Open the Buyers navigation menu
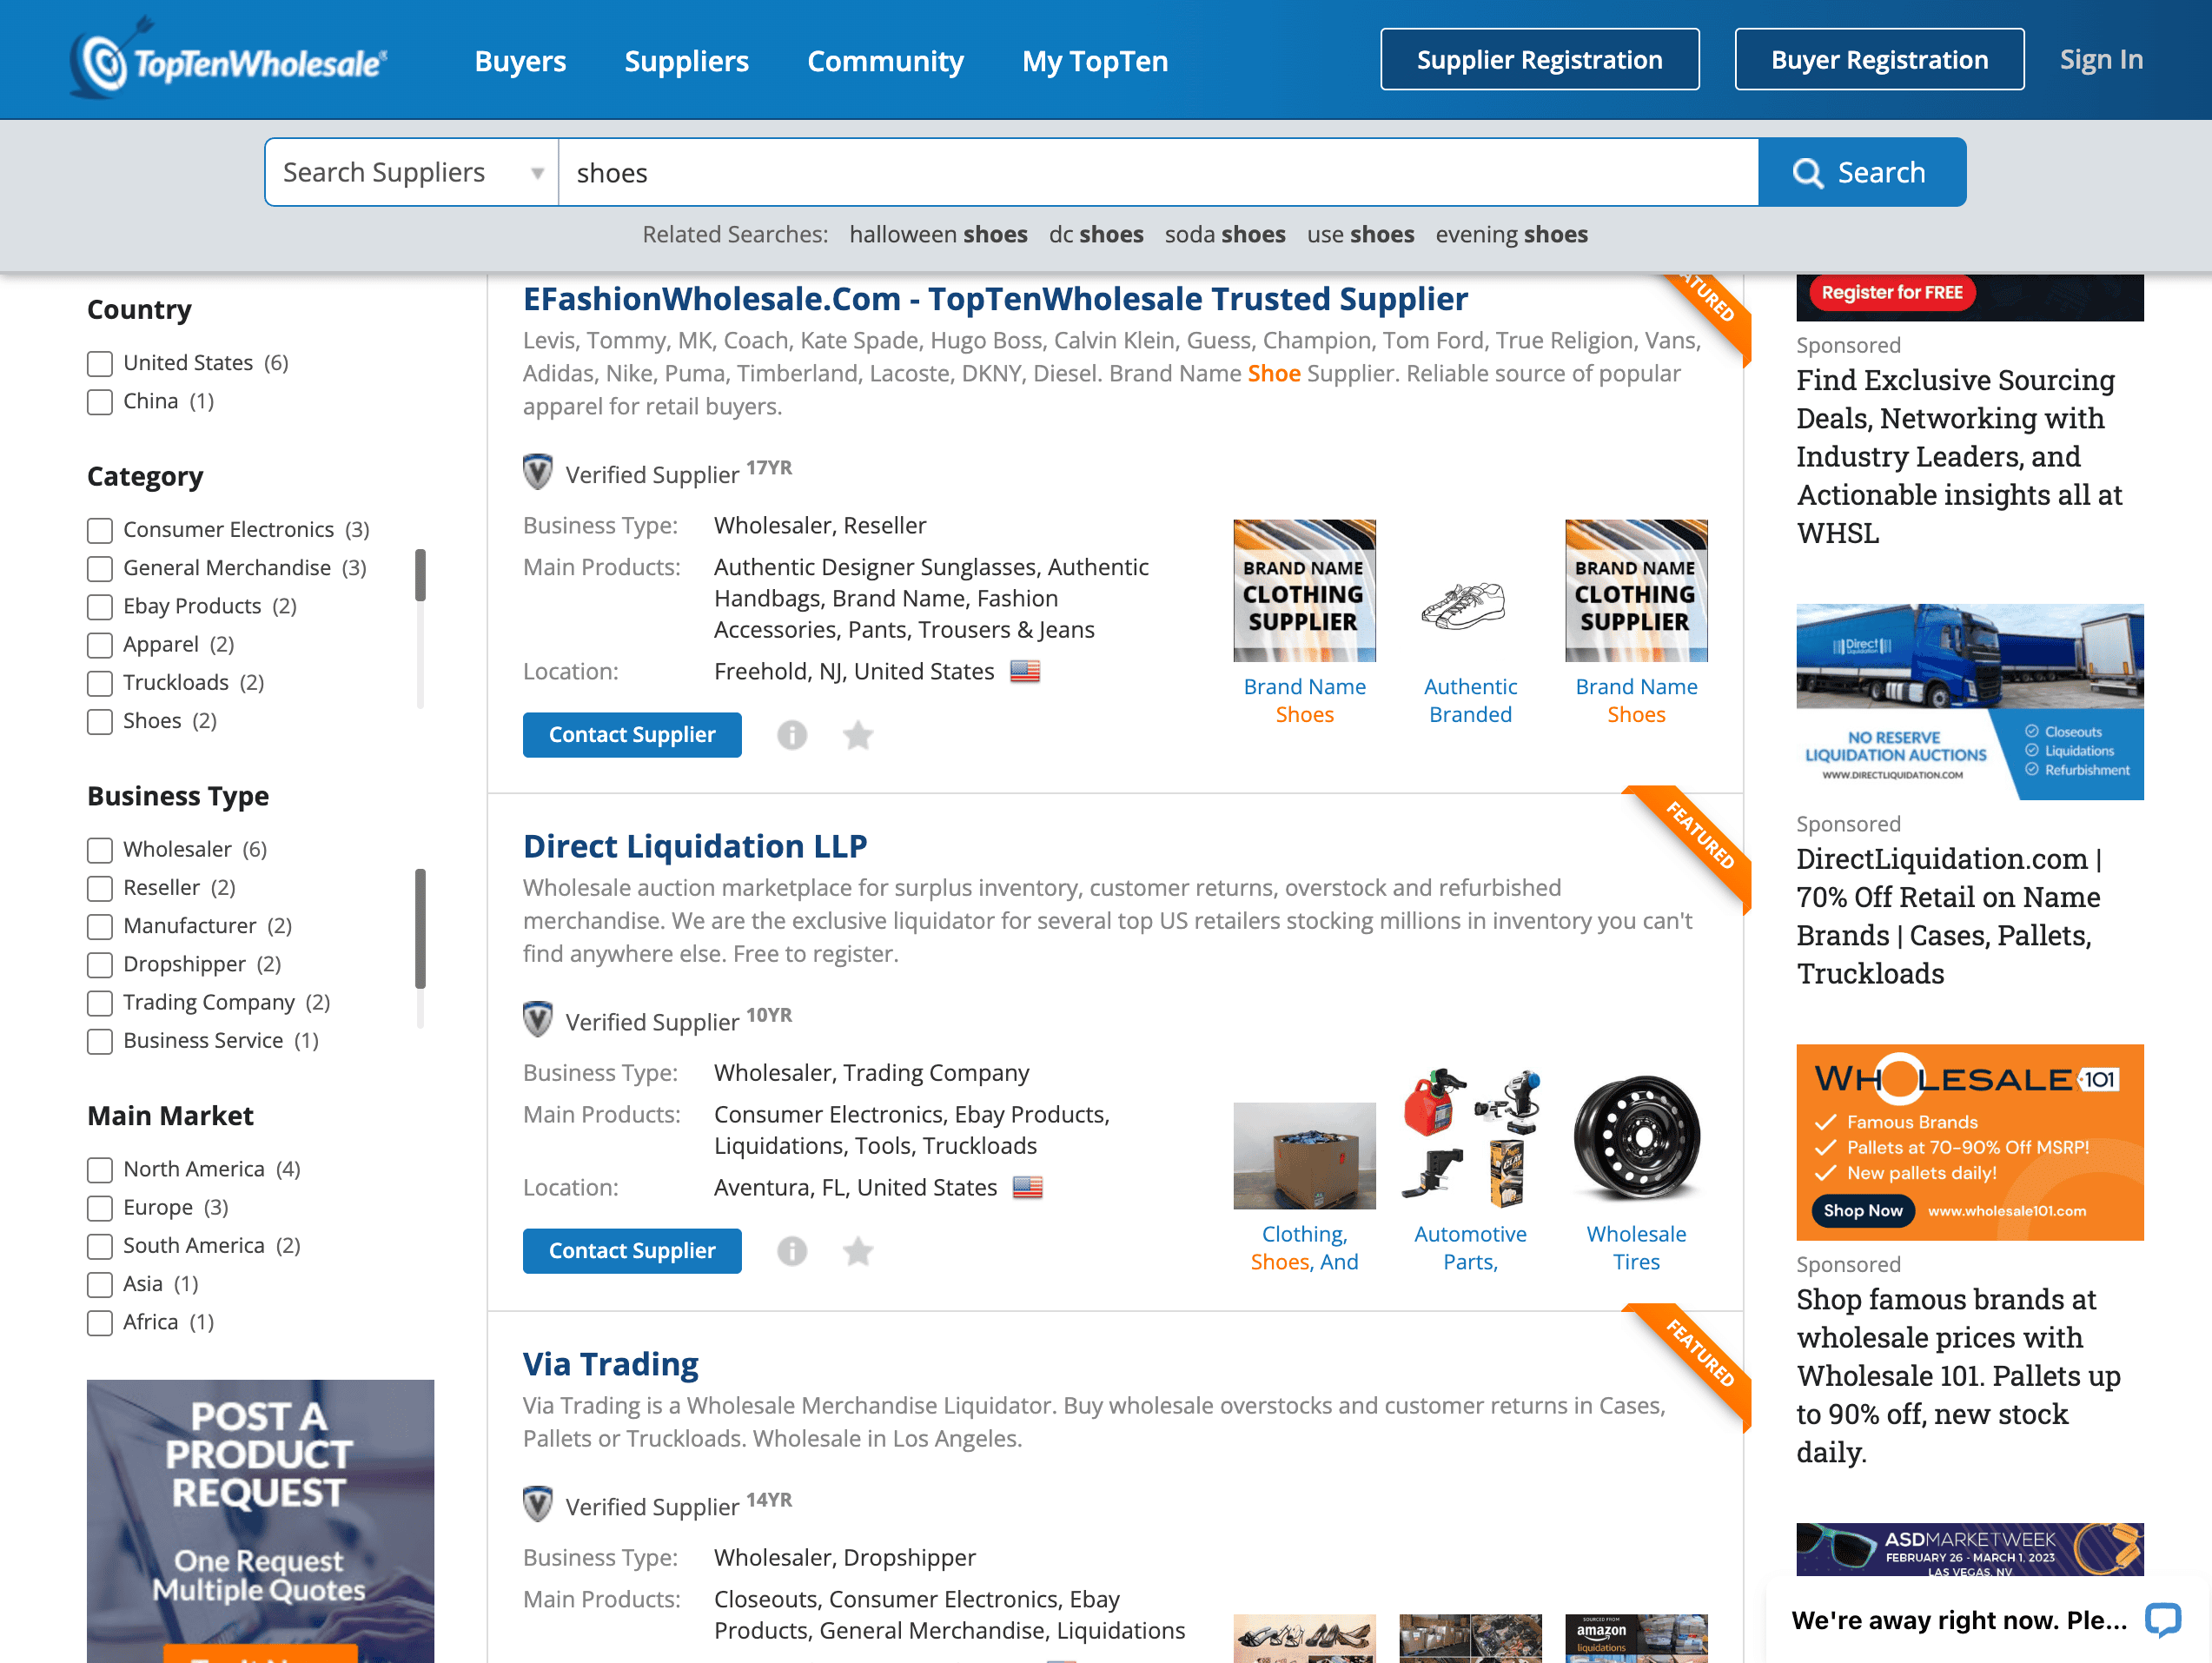 520,61
